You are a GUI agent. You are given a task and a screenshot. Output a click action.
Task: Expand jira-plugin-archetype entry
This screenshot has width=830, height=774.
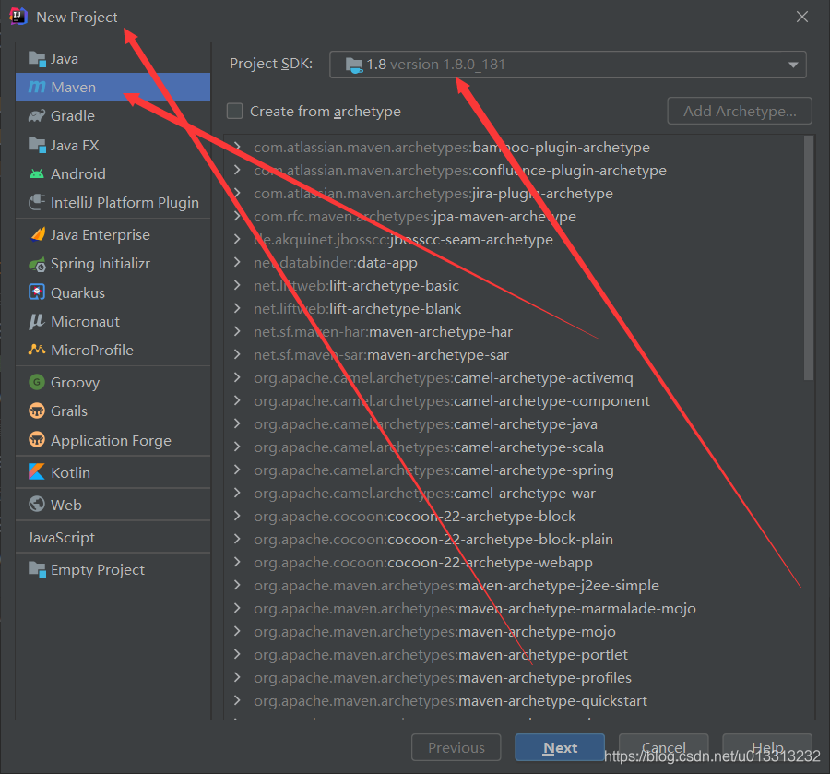tap(237, 193)
